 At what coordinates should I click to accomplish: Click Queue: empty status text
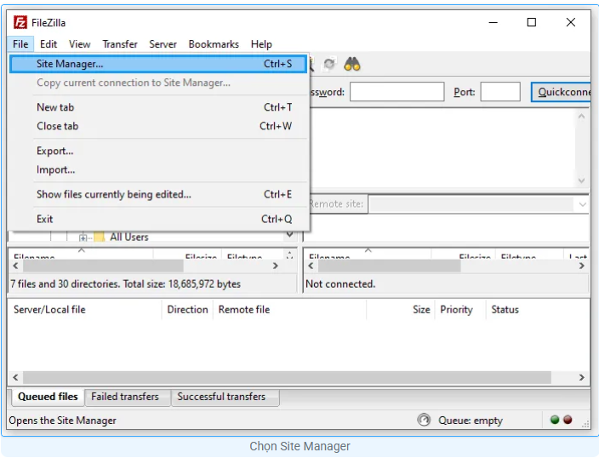click(471, 421)
